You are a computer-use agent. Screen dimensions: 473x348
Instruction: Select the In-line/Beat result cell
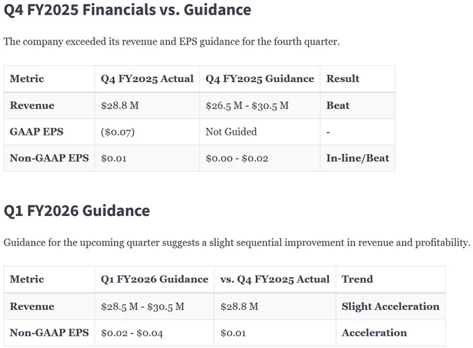click(358, 158)
